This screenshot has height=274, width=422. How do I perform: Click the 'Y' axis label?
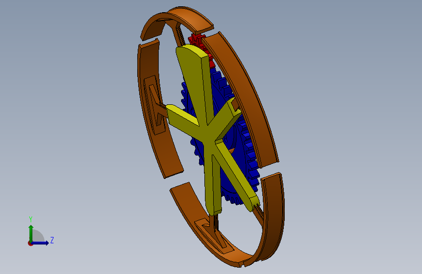click(31, 219)
